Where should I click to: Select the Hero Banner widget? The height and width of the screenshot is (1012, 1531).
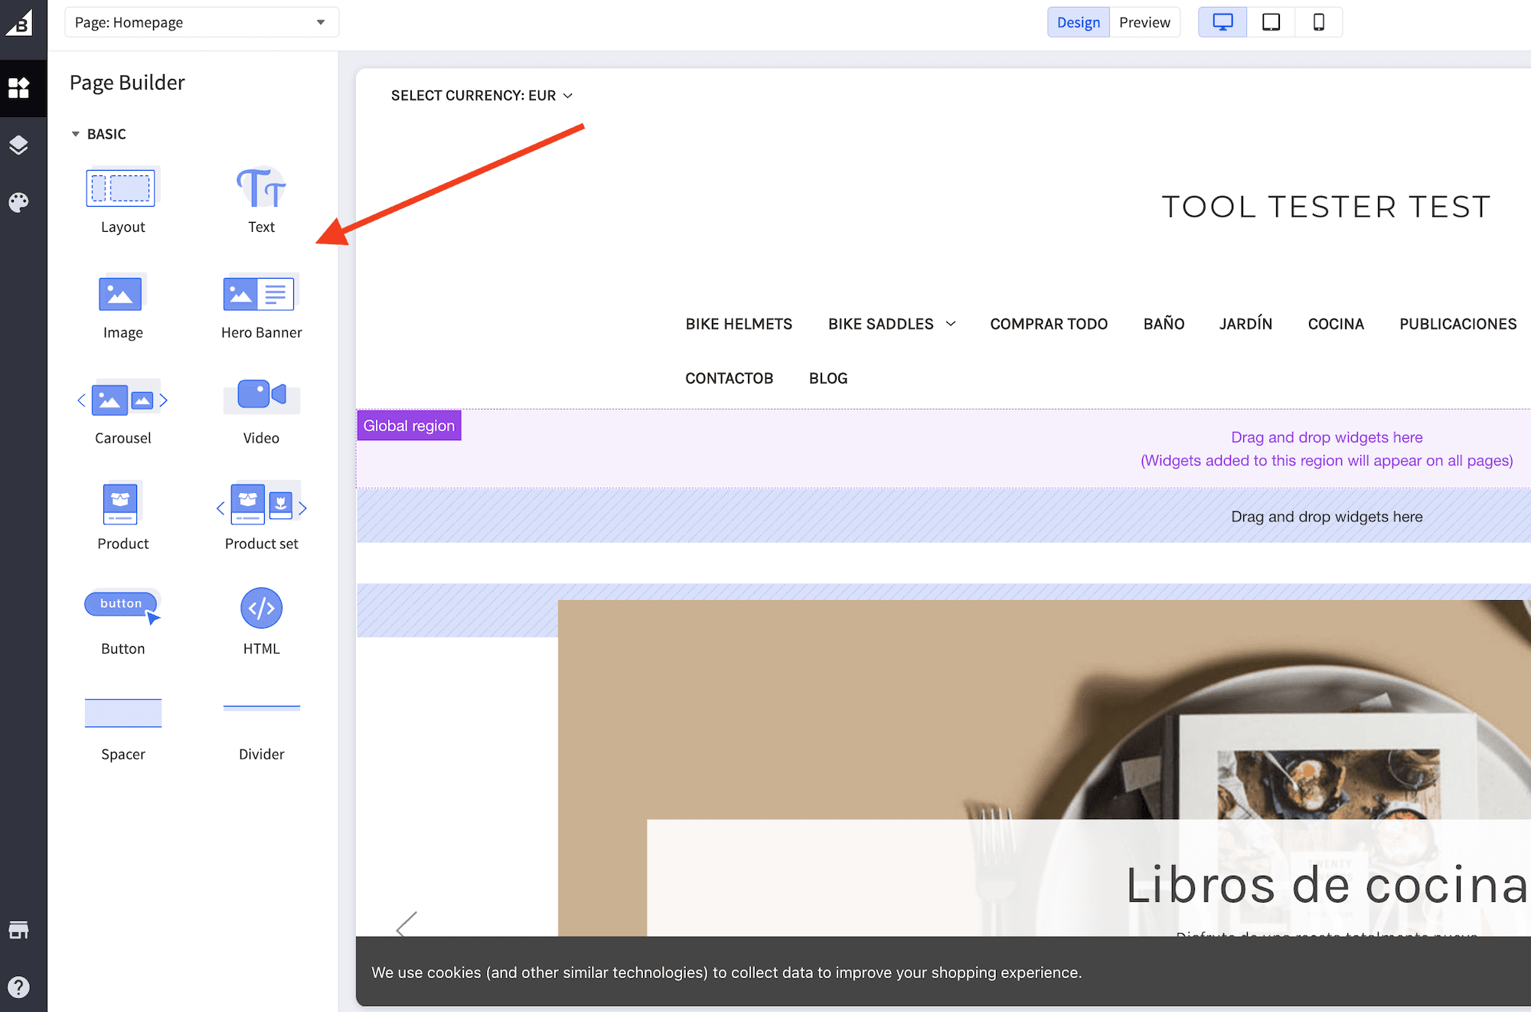point(261,306)
